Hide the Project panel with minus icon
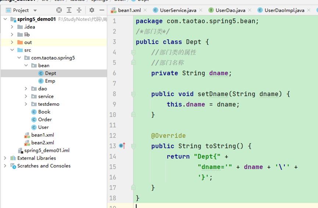The width and height of the screenshot is (318, 208). click(102, 10)
